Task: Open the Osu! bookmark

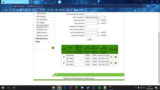Action: (69, 10)
